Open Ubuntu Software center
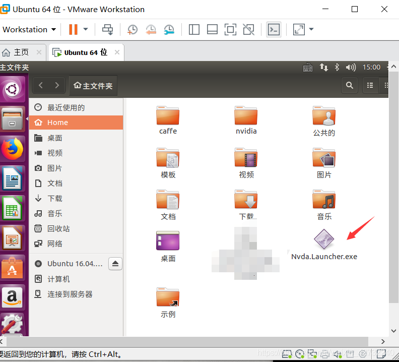 12,268
